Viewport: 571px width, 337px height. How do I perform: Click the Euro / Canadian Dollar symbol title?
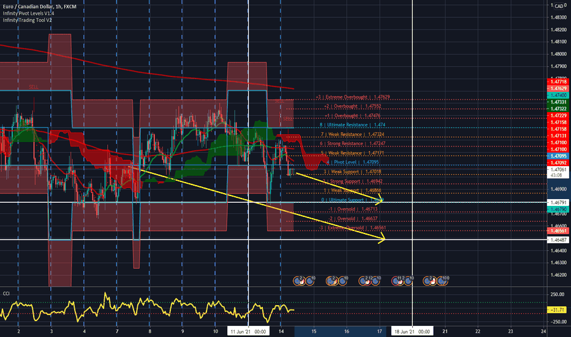(40, 7)
